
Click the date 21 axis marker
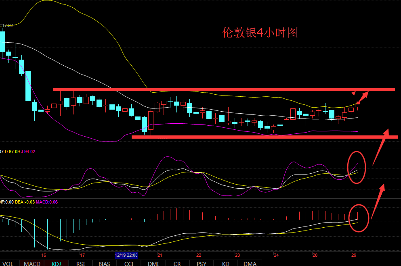point(160,255)
